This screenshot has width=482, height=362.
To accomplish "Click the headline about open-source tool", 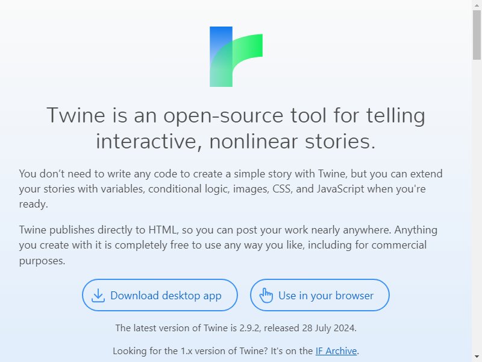I will coord(236,129).
